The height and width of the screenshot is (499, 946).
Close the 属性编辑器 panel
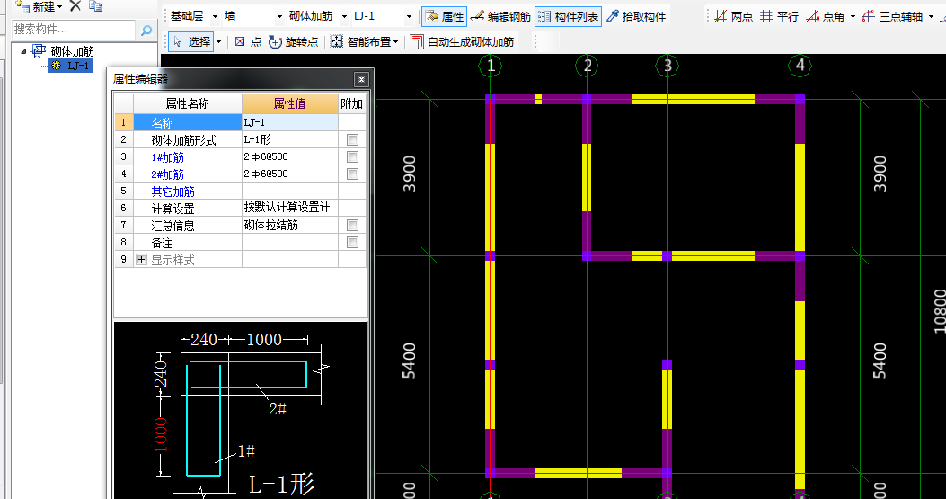pos(361,79)
